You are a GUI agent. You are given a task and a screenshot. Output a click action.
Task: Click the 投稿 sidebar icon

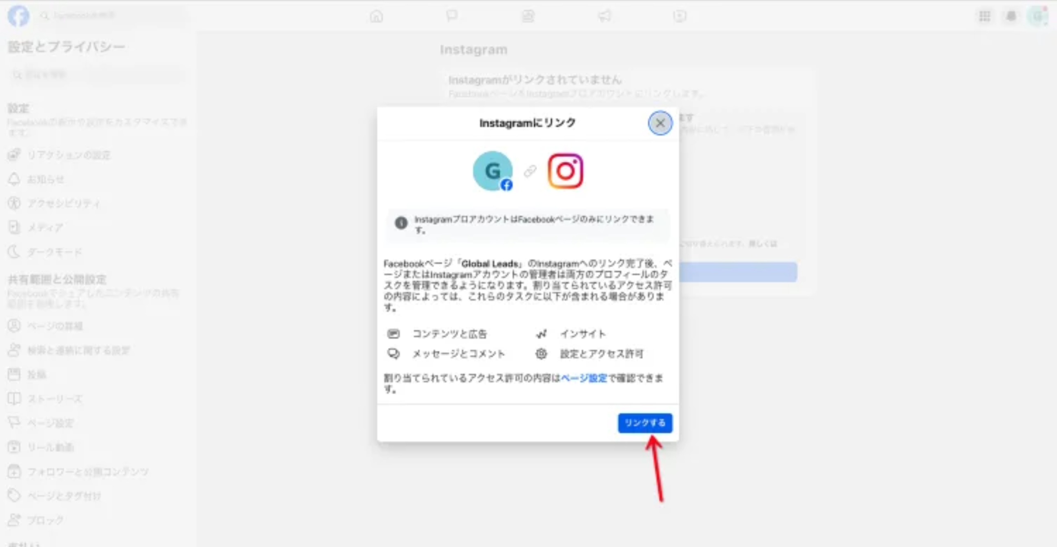[14, 374]
